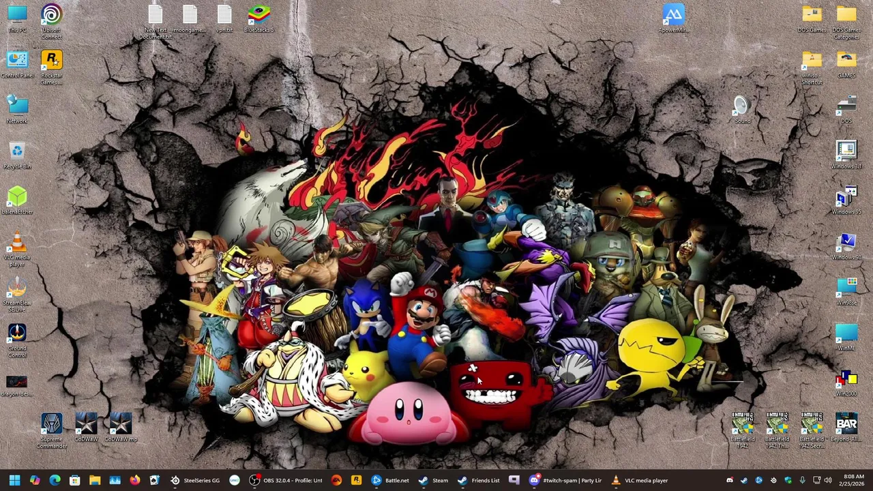This screenshot has width=873, height=491.
Task: Select the WinME desktop icon
Action: [846, 338]
